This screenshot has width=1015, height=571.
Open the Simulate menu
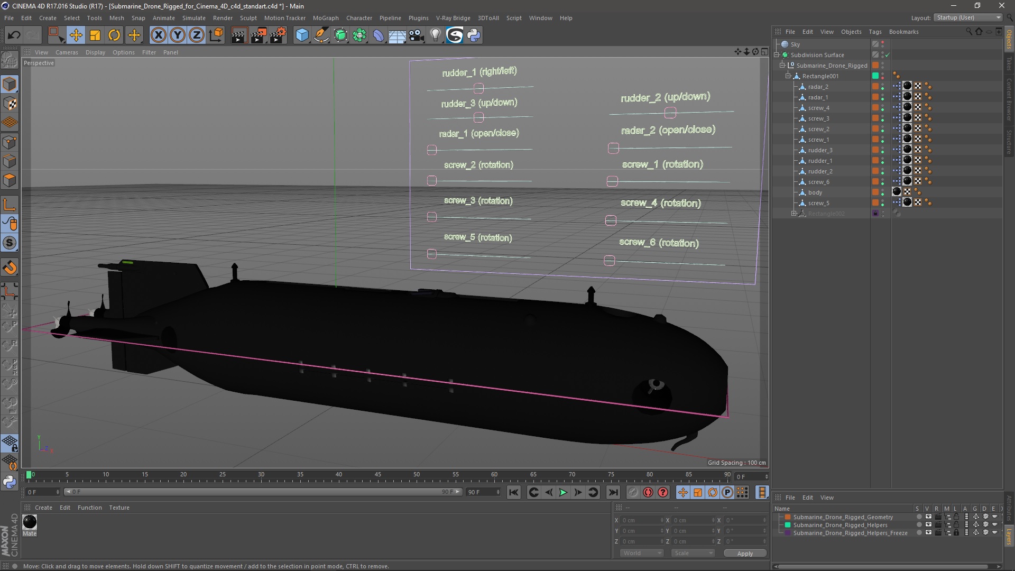click(194, 18)
